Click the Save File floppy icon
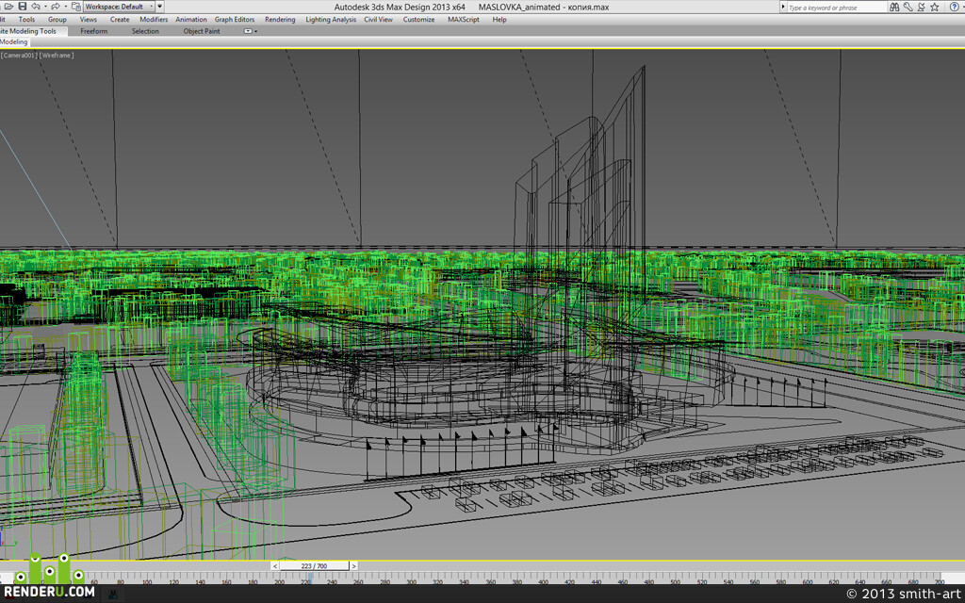The height and width of the screenshot is (603, 965). tap(23, 7)
